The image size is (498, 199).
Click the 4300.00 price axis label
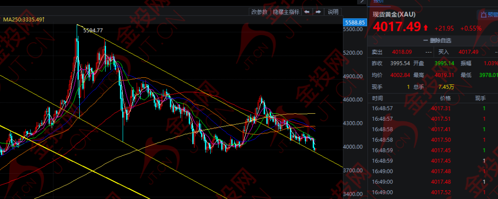354,123
